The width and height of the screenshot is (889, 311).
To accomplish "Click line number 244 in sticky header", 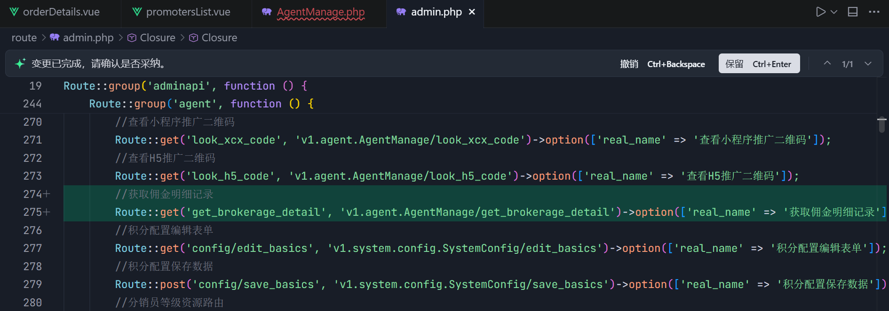I will [32, 104].
